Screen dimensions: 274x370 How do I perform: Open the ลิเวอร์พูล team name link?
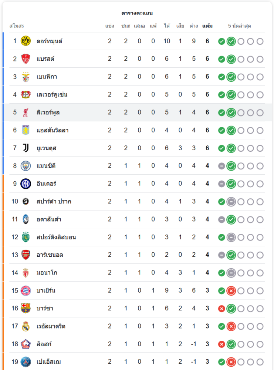[x=48, y=112]
